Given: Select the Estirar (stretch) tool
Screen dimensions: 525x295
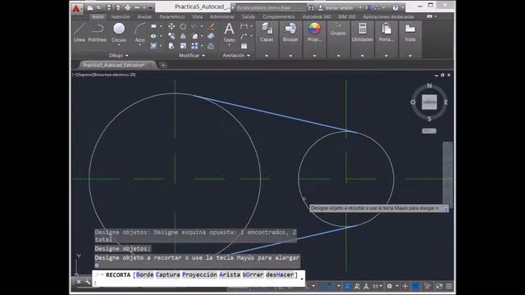Looking at the screenshot, I should pyautogui.click(x=171, y=46).
